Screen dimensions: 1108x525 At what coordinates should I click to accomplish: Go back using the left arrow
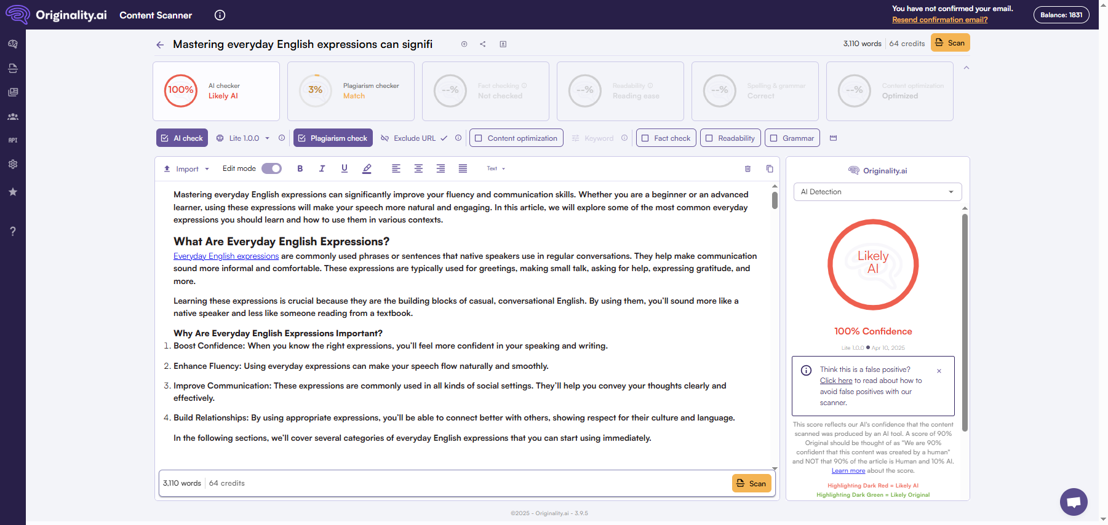(160, 44)
